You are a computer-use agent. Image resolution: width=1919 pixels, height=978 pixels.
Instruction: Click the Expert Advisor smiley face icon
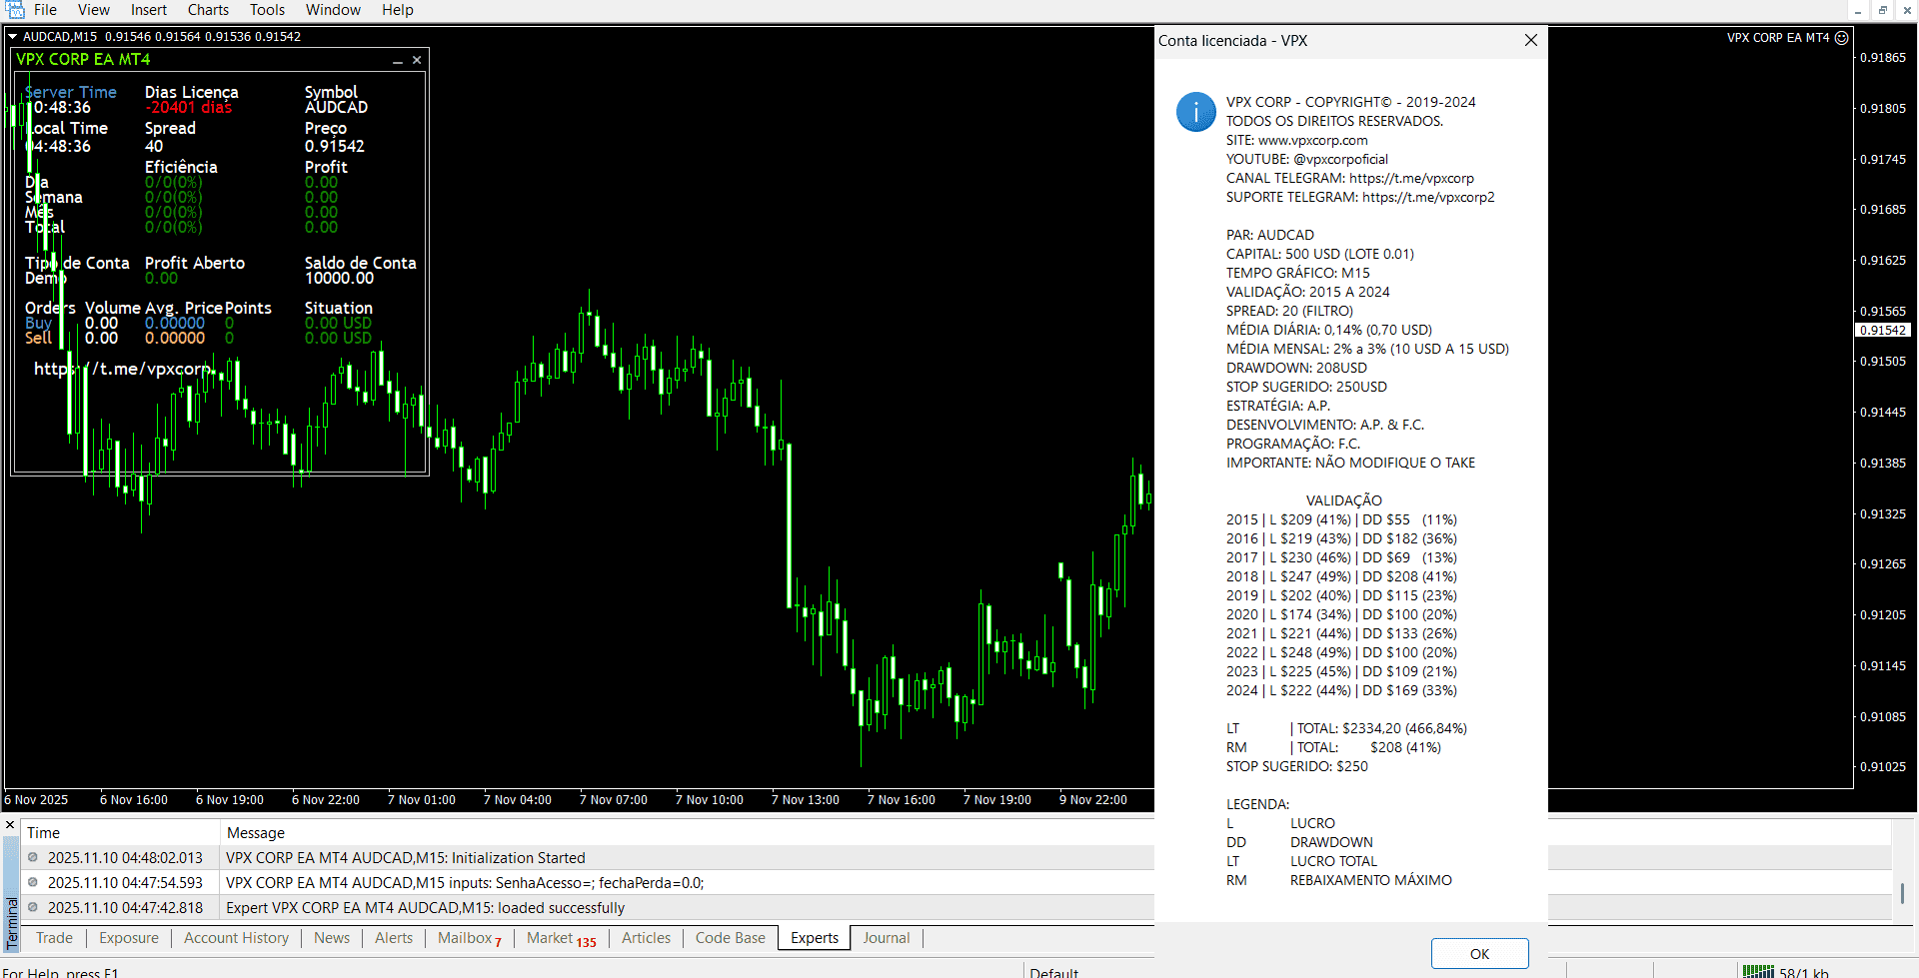click(x=1842, y=38)
